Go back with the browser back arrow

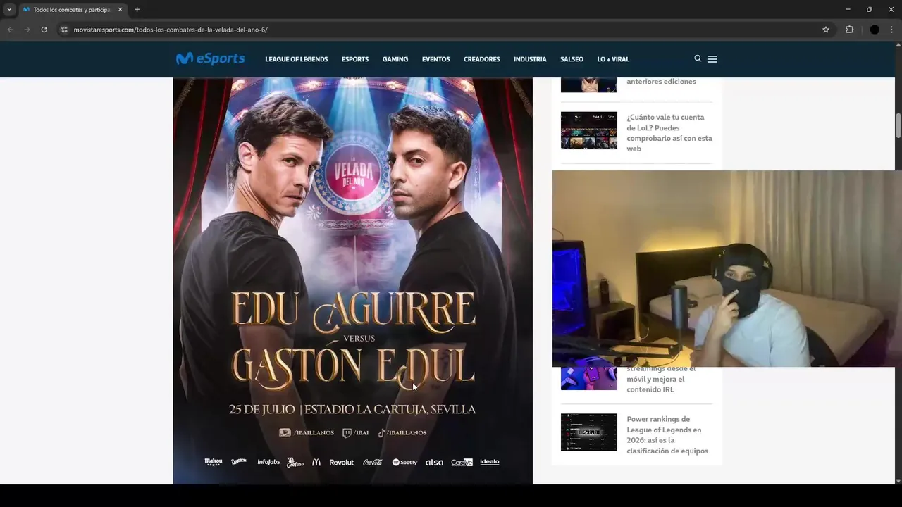[x=10, y=30]
